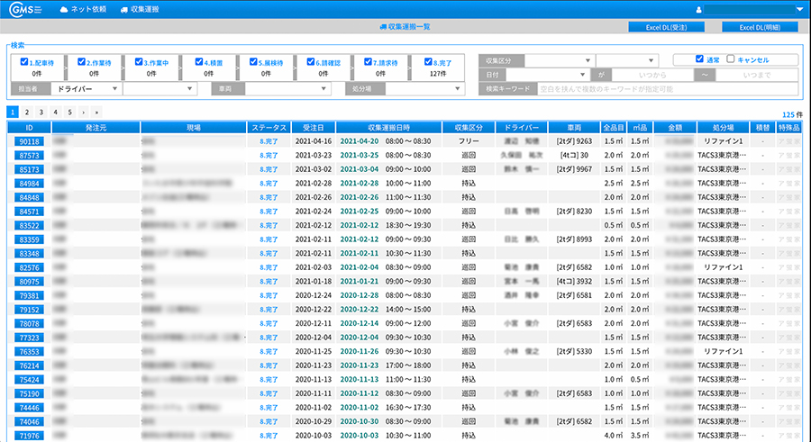Screen dimensions: 811x442
Task: Click the user account icon in header
Action: point(698,9)
